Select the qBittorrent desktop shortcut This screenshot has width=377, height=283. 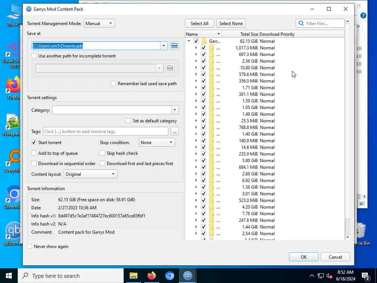[13, 233]
